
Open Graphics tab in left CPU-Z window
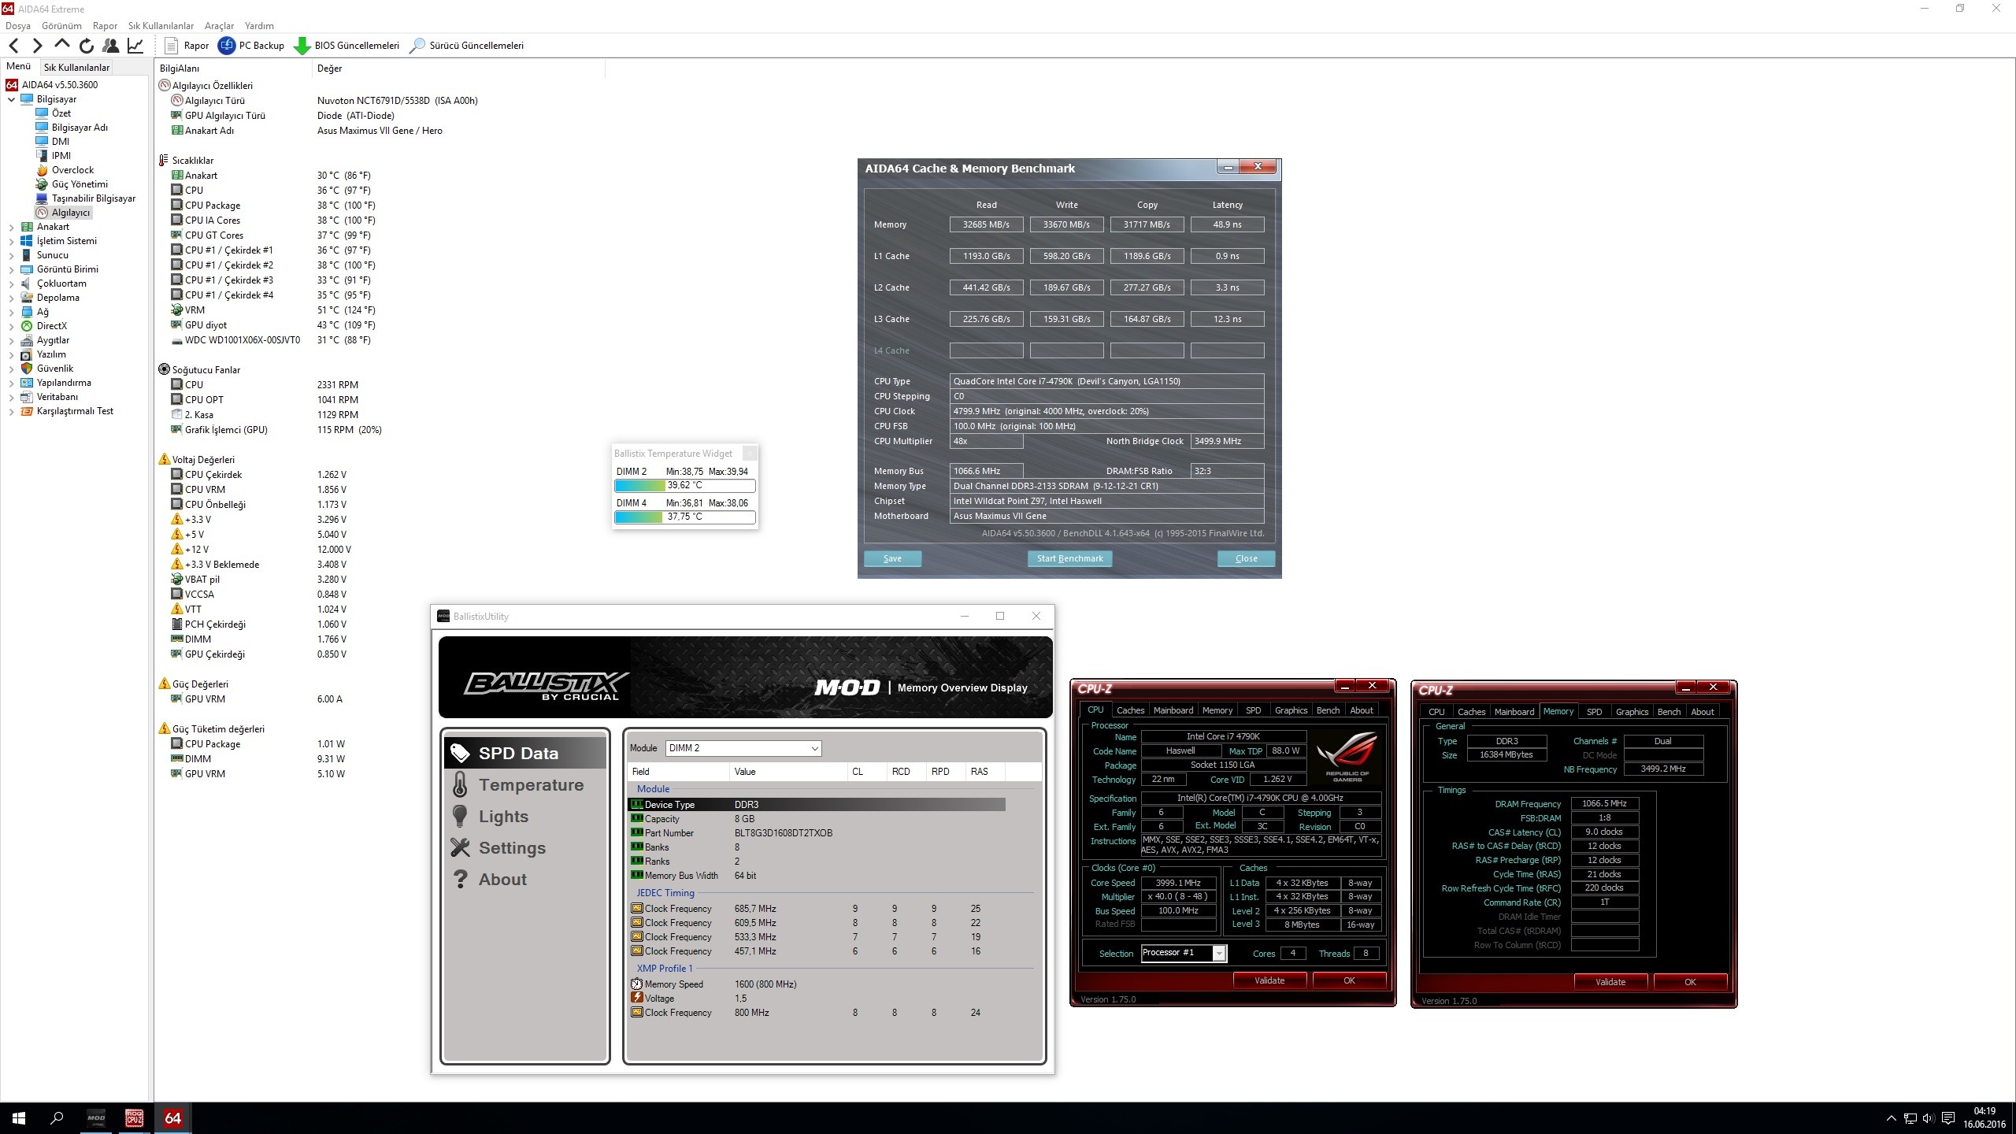click(x=1291, y=710)
